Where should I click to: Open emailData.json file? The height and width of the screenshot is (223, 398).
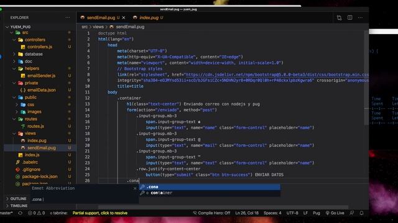click(42, 90)
